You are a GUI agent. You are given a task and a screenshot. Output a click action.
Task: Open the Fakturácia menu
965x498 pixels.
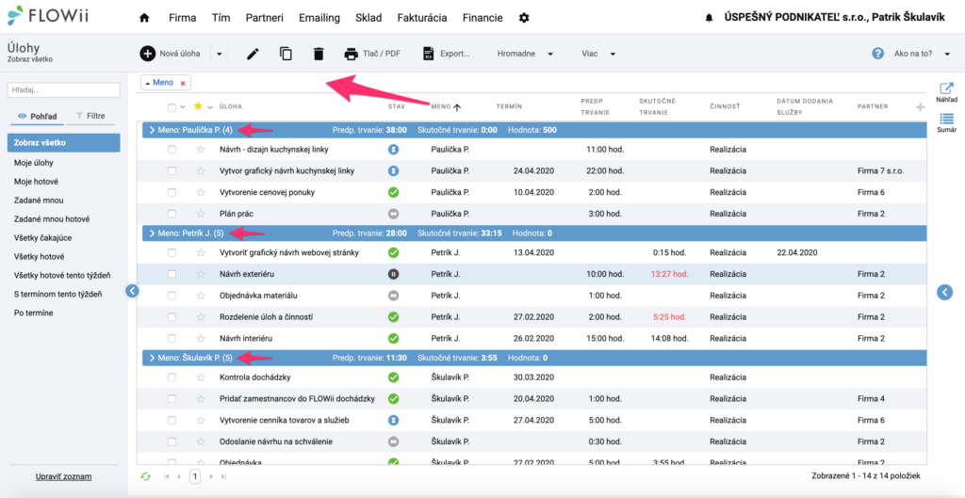tap(422, 18)
